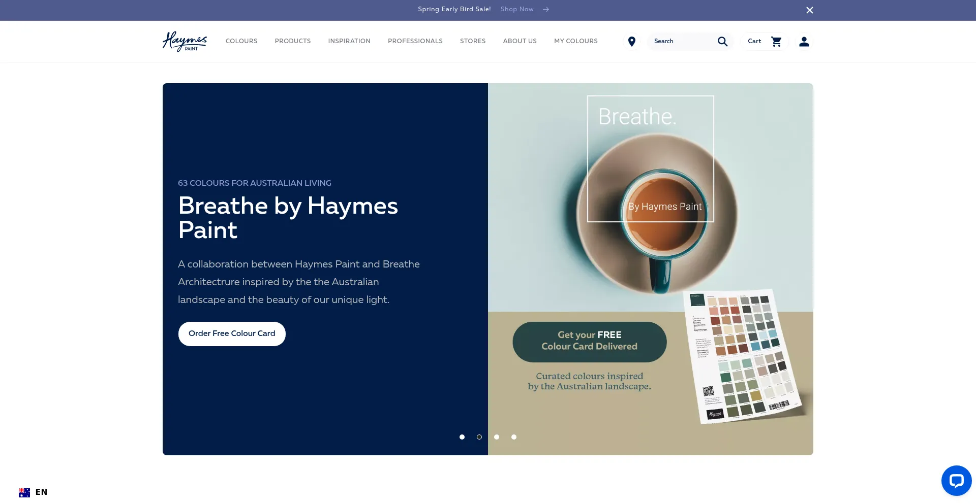The height and width of the screenshot is (504, 976).
Task: Open My Colours
Action: 576,41
